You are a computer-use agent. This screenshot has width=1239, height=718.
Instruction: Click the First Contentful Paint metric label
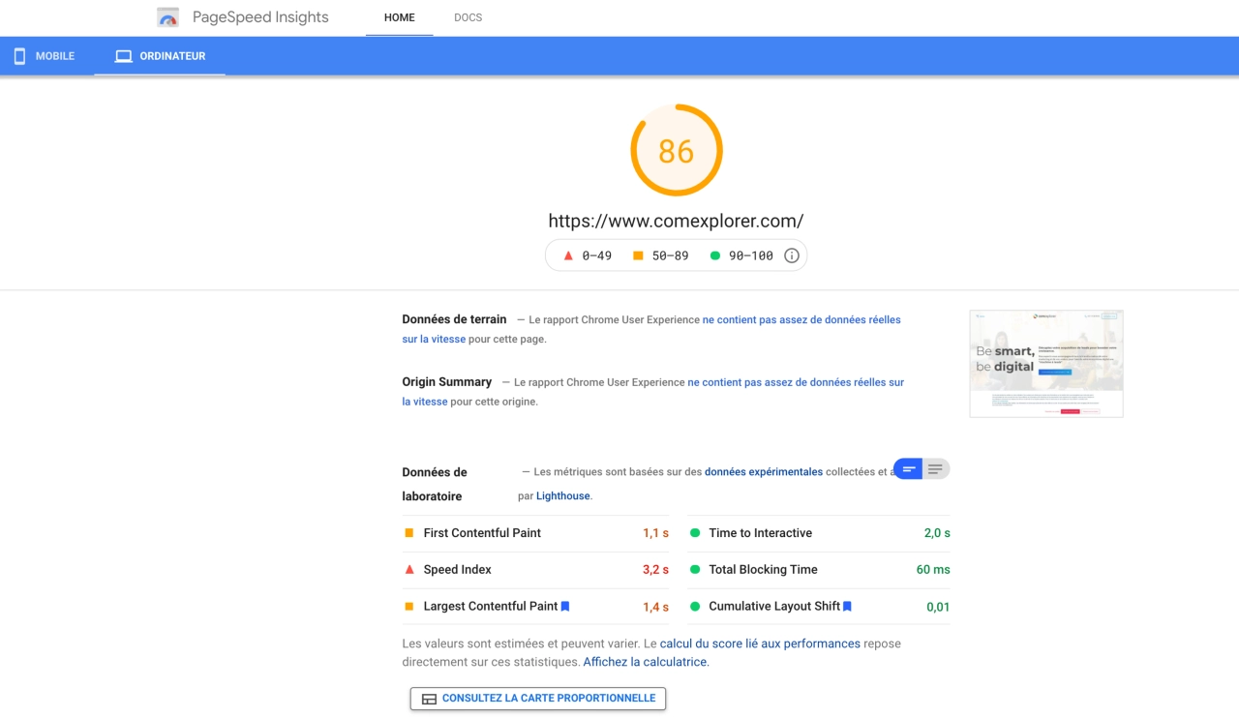point(482,533)
